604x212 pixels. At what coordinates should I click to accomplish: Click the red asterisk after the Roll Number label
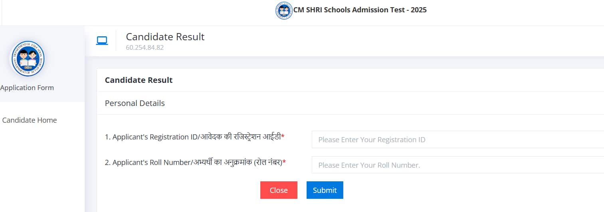point(284,162)
